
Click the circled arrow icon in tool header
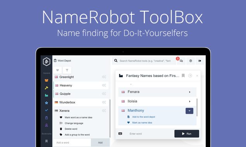[190, 76]
